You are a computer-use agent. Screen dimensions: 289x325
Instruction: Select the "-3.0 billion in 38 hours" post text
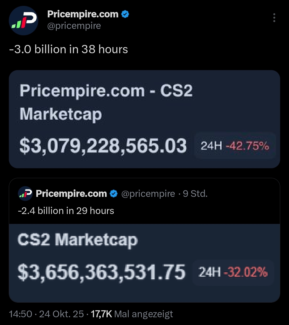click(x=69, y=49)
